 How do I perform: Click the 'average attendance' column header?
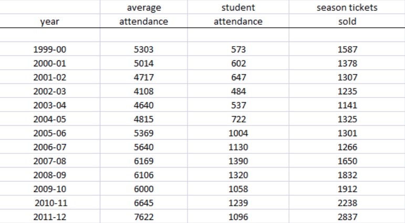tap(143, 15)
